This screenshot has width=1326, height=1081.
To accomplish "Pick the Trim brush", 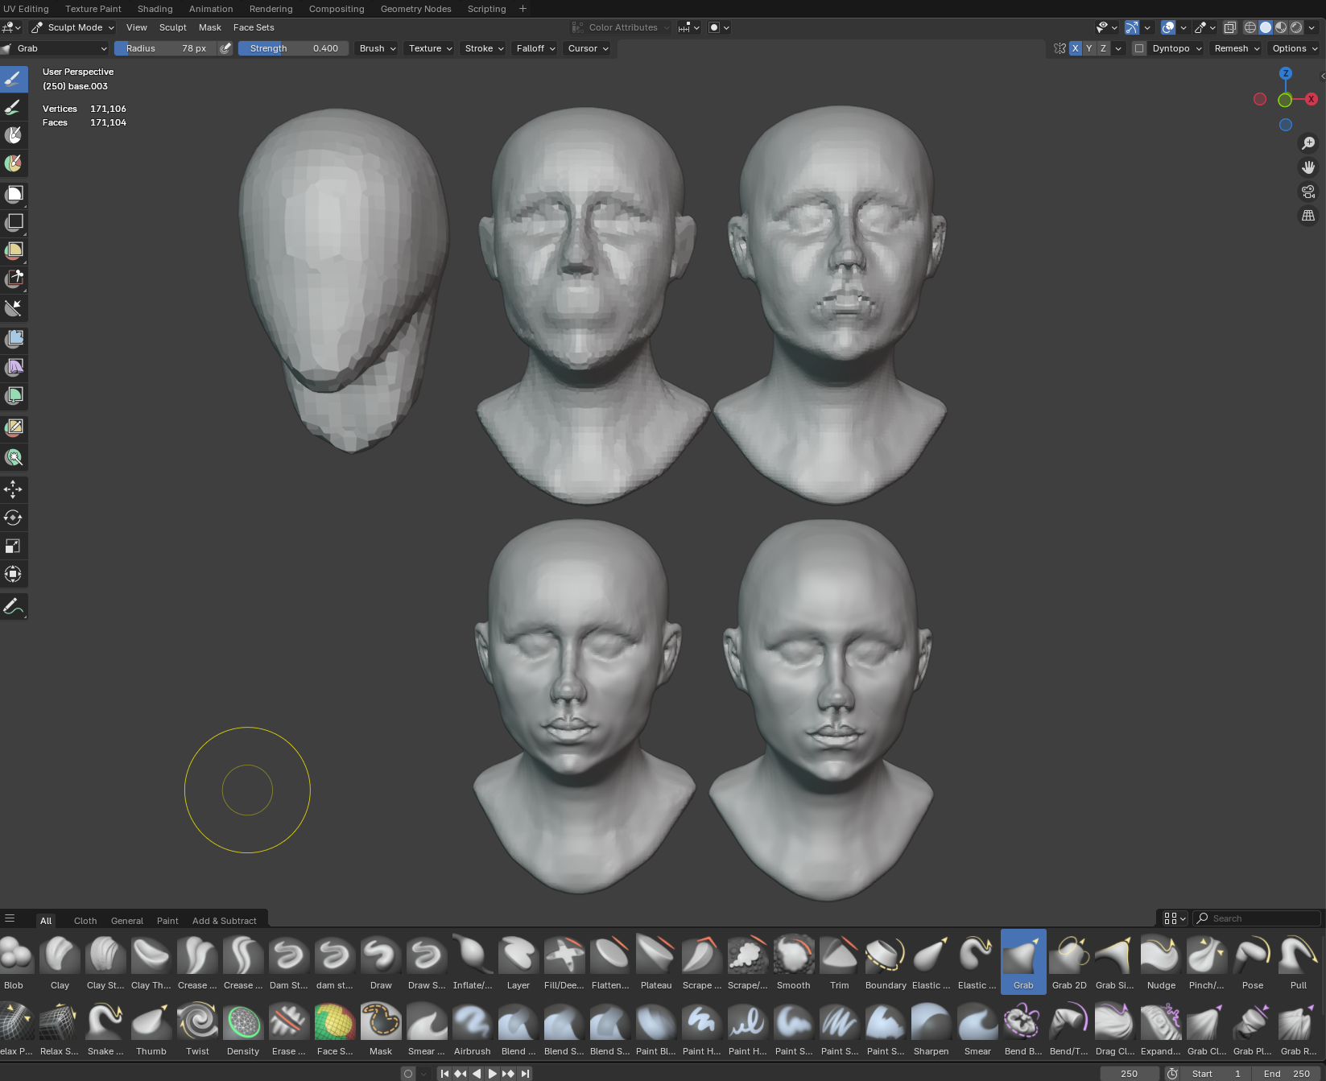I will (839, 961).
